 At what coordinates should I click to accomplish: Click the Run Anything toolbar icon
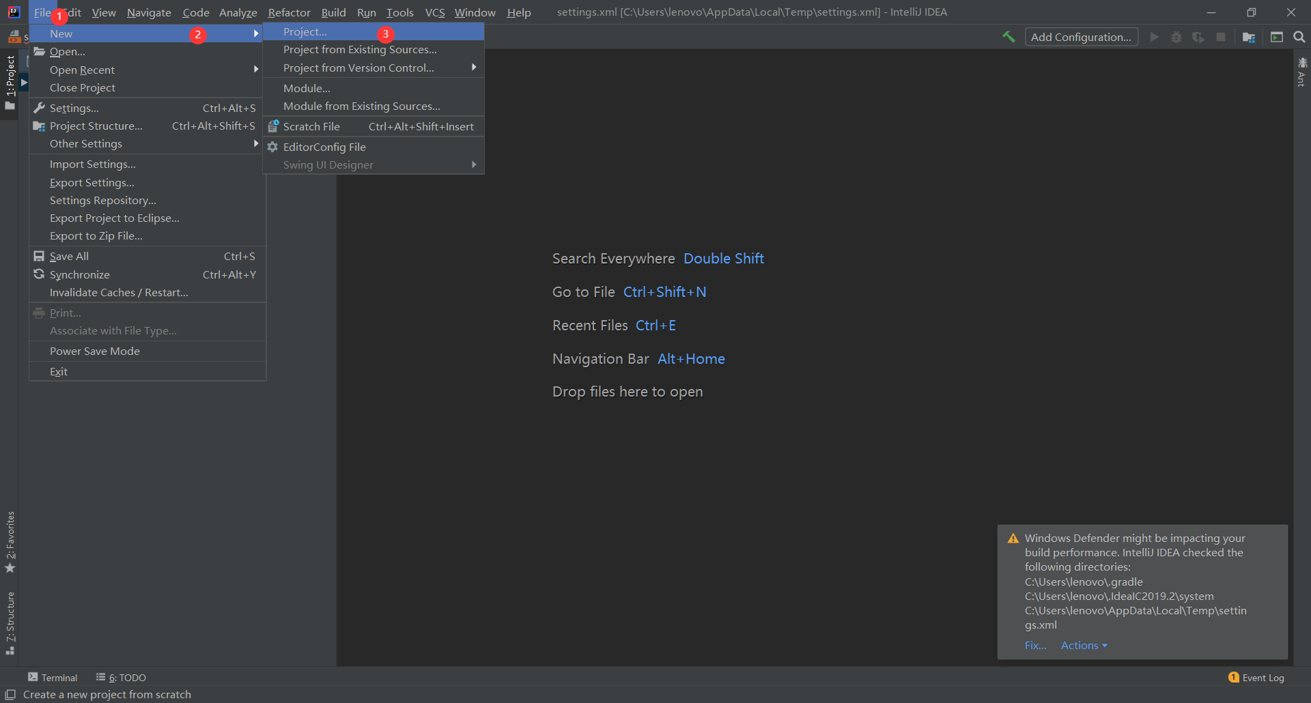[x=1277, y=37]
